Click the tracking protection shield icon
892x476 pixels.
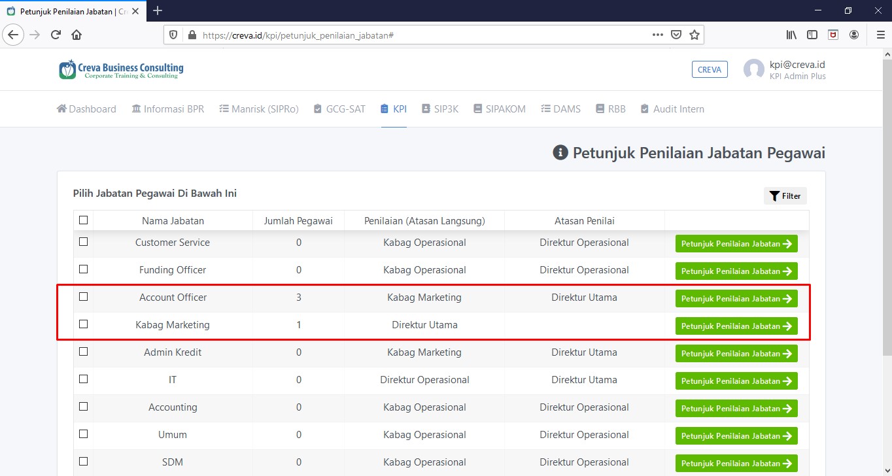(173, 35)
